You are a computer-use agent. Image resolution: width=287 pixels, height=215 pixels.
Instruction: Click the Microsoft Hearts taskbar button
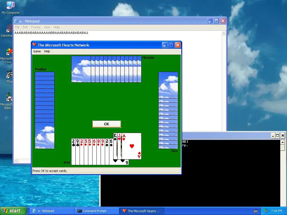[x=142, y=211]
